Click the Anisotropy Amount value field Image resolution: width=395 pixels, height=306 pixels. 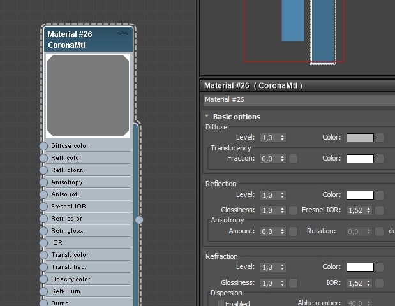[269, 231]
